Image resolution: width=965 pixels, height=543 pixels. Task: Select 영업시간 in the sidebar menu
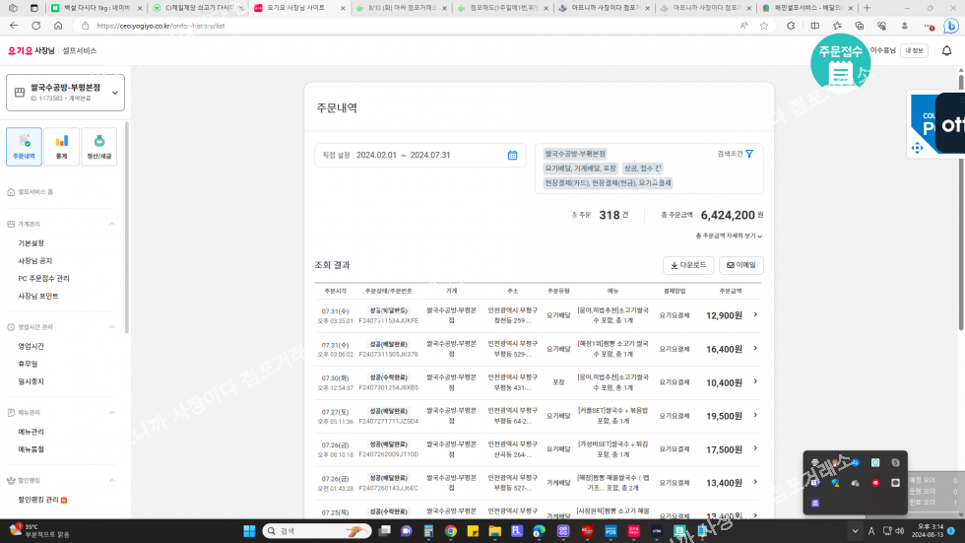tap(31, 346)
